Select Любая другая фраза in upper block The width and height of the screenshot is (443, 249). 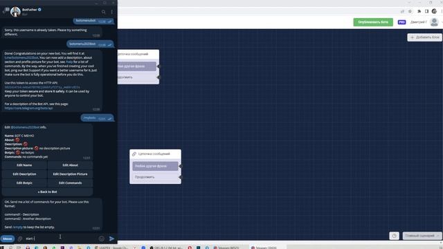coord(137,66)
